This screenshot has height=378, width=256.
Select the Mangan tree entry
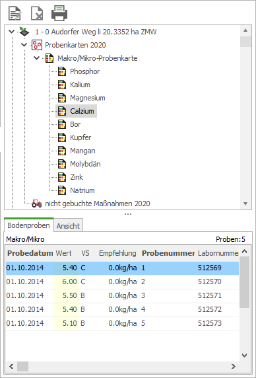(x=82, y=151)
